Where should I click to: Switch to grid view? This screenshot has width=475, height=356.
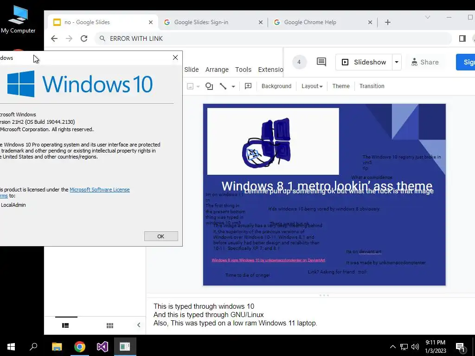pyautogui.click(x=110, y=325)
